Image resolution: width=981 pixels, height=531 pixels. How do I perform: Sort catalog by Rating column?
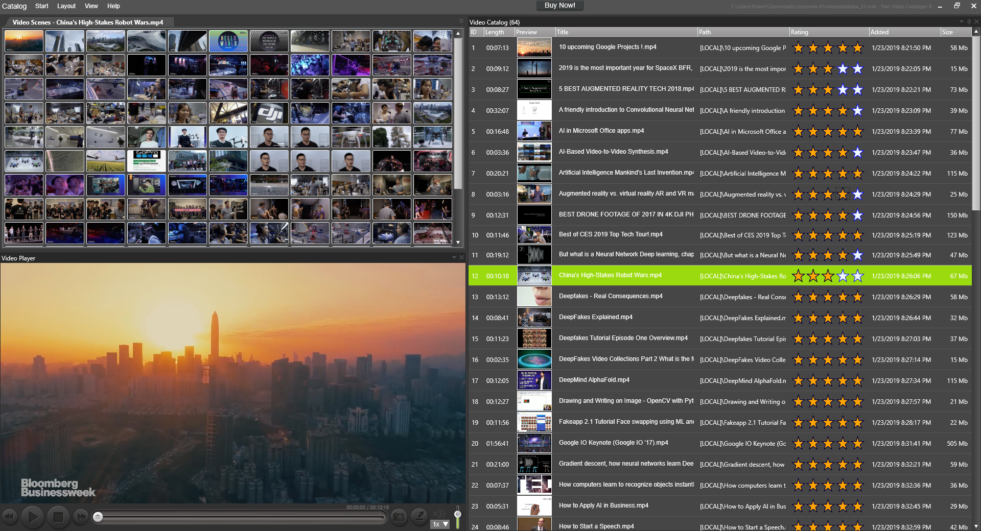829,32
